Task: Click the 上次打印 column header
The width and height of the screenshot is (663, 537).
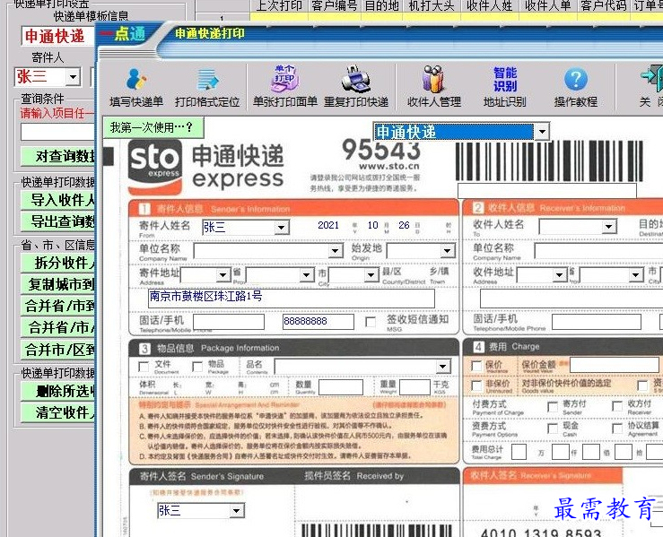Action: (279, 6)
